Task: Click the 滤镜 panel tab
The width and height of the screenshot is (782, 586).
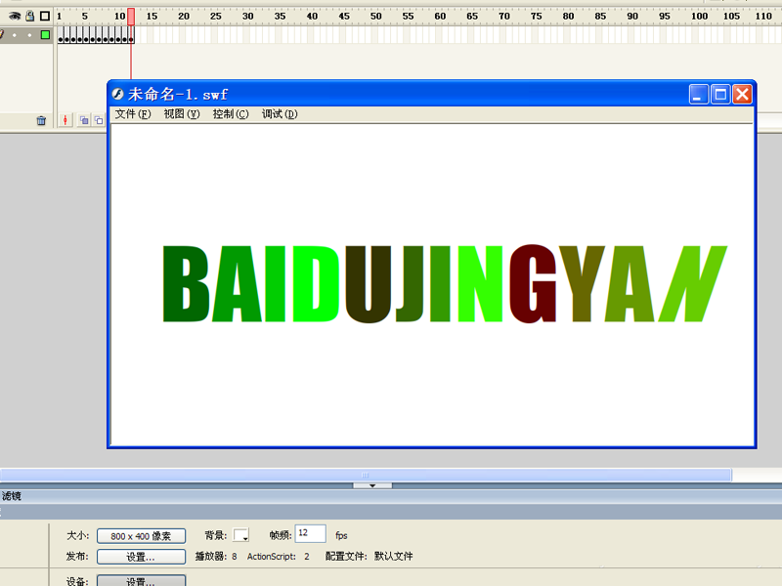Action: tap(12, 496)
